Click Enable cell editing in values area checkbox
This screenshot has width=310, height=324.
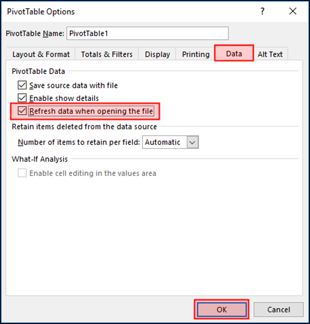click(x=22, y=173)
